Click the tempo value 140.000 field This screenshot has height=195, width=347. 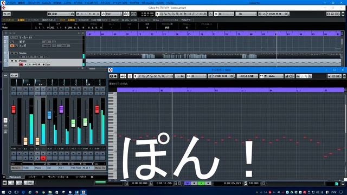[254, 183]
